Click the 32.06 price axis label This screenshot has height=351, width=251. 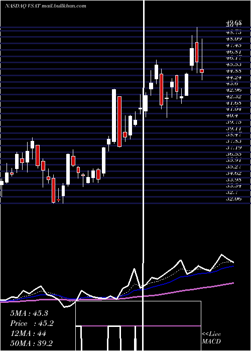coord(234,199)
